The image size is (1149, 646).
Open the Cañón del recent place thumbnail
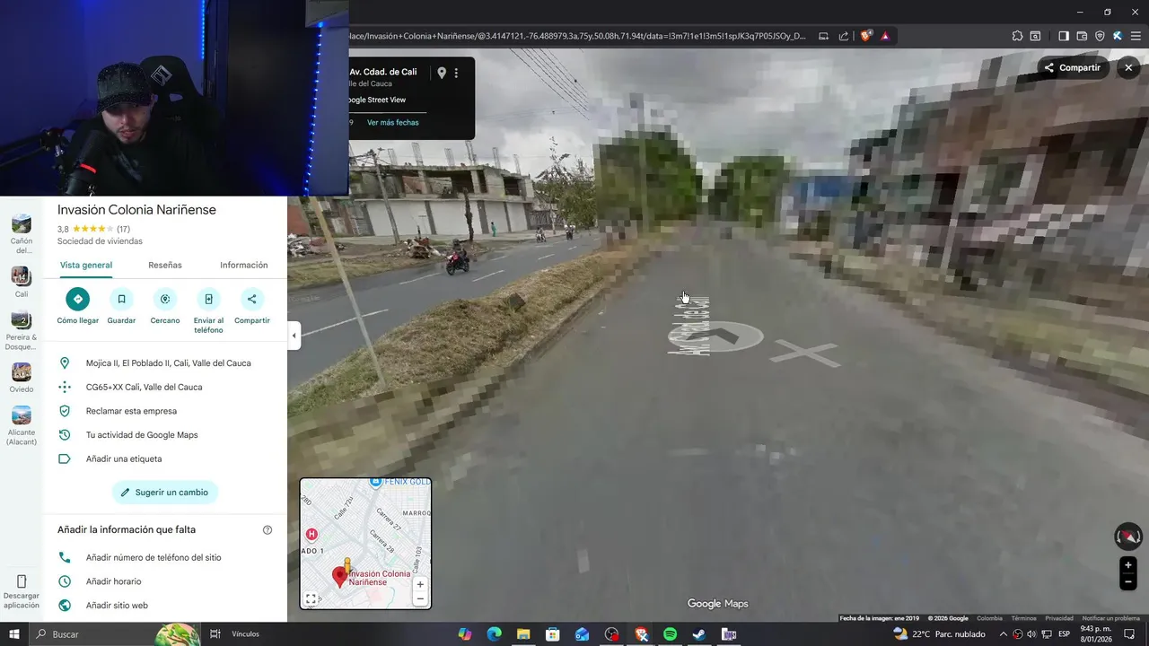coord(22,224)
